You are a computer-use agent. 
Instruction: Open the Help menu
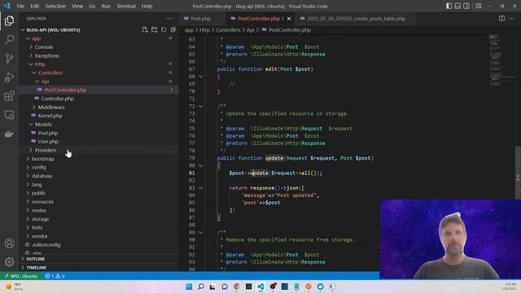[147, 6]
